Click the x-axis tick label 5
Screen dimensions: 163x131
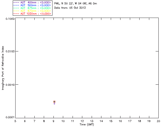pos(15,121)
